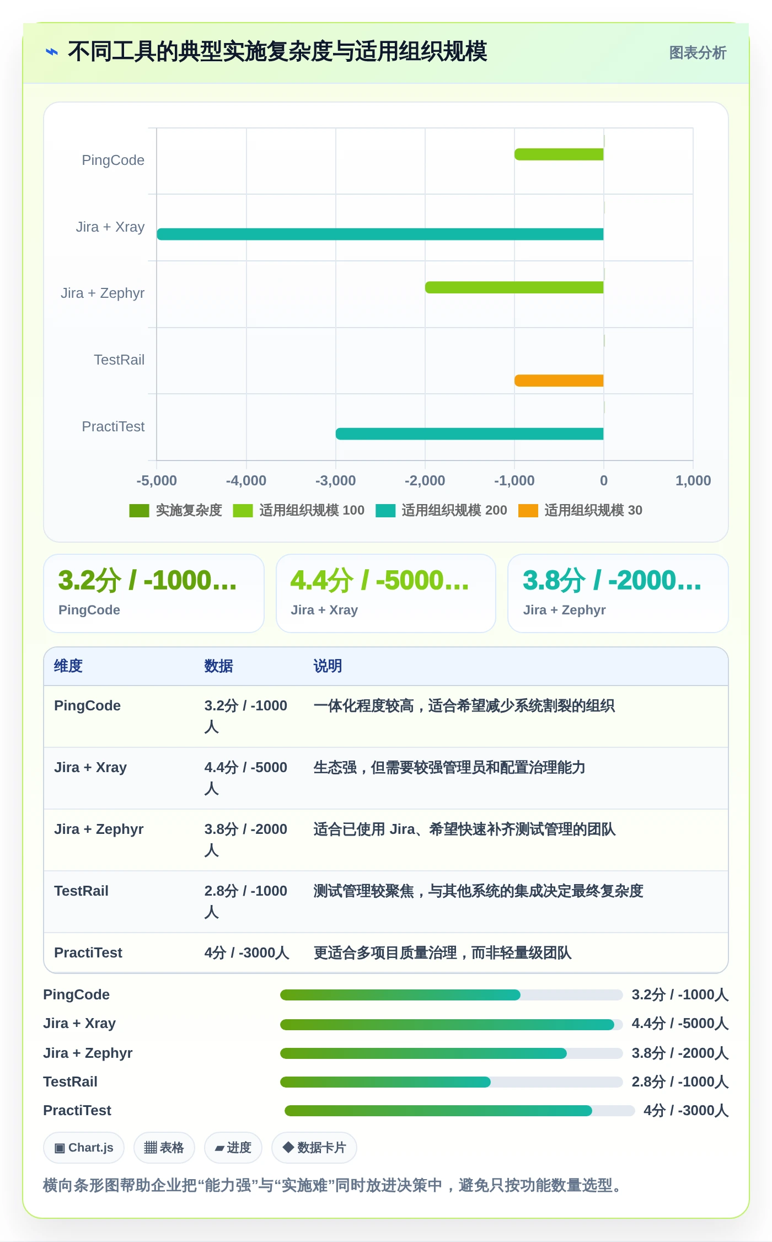This screenshot has height=1242, width=772.
Task: Click 3.8分 / -2000人 progress value
Action: (680, 1053)
